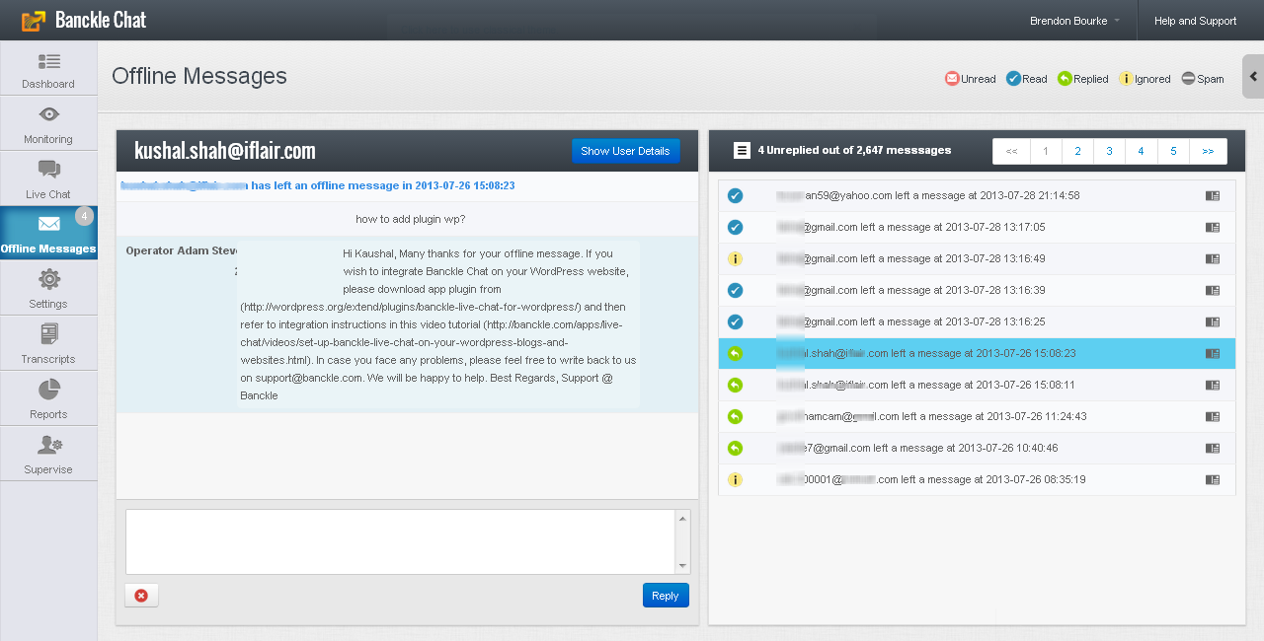Filter by Read messages
This screenshot has width=1264, height=641.
1026,79
